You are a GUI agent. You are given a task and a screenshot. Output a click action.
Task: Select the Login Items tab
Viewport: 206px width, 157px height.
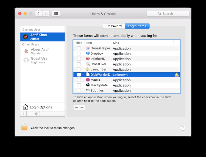click(x=137, y=26)
